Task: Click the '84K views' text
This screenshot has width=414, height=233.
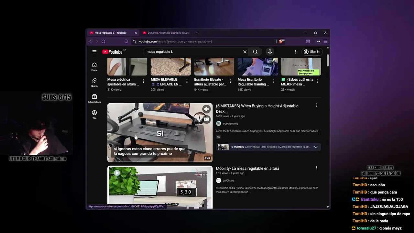Action: pos(201,90)
